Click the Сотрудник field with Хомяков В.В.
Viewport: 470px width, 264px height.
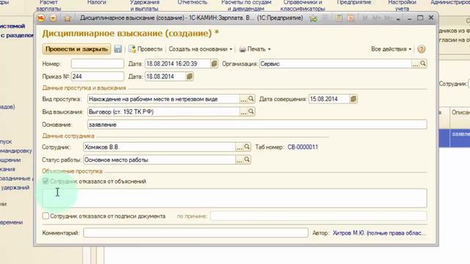[x=159, y=147]
